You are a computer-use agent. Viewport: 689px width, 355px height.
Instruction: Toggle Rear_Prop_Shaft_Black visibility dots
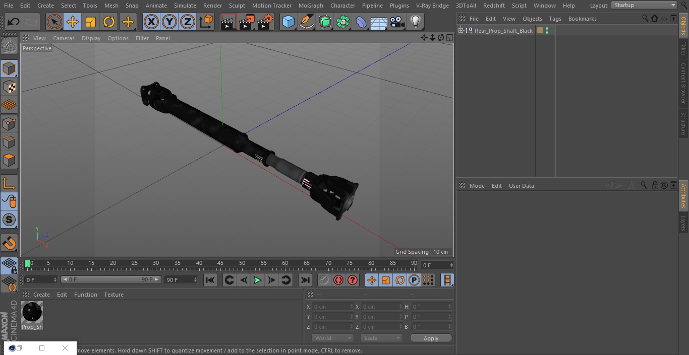(547, 31)
